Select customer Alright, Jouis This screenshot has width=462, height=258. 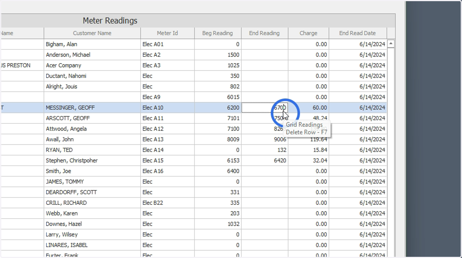(62, 87)
